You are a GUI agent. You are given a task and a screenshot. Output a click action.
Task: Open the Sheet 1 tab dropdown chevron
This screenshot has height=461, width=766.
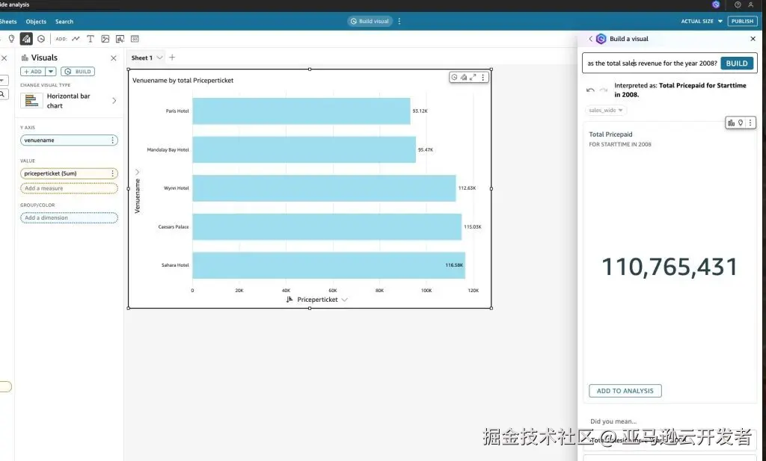[x=159, y=58]
